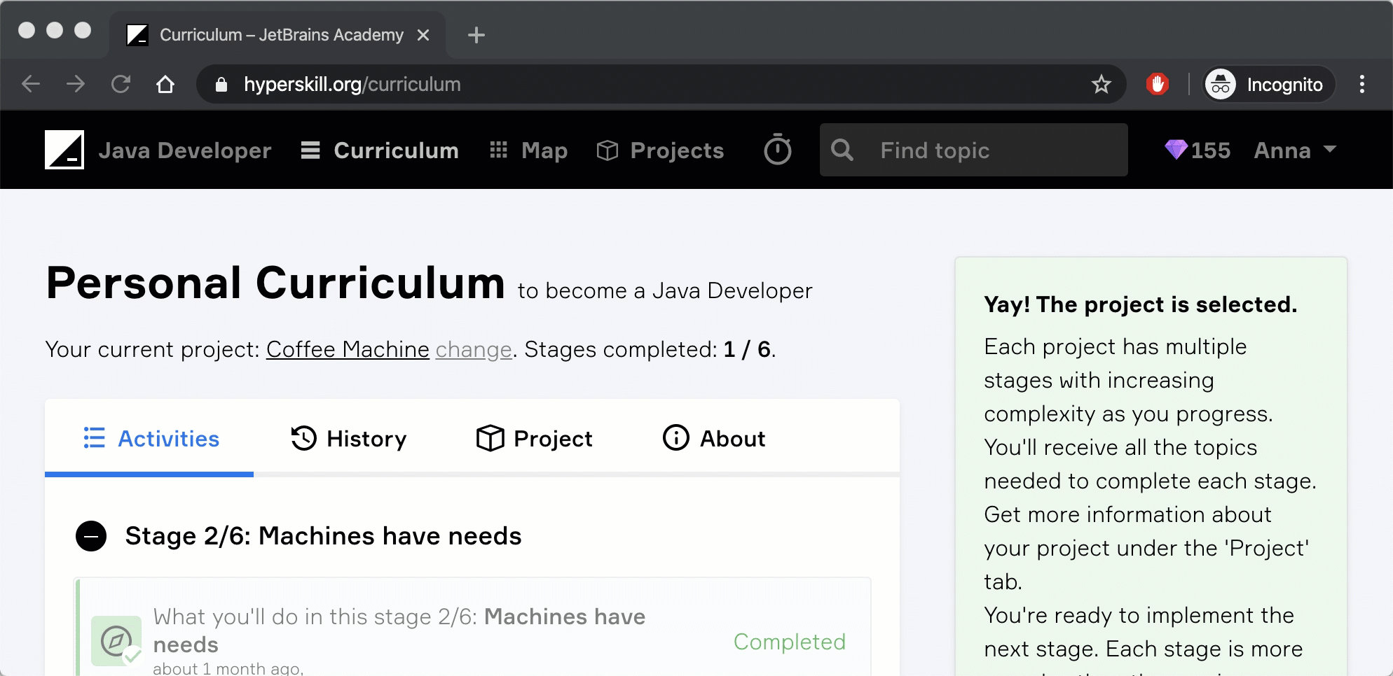Focus the Find topic search field
The image size is (1393, 676).
974,150
